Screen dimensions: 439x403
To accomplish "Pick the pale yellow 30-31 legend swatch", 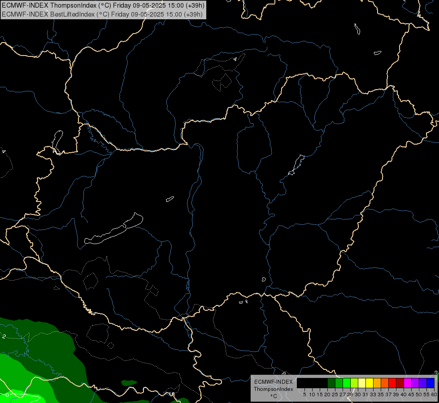I will click(x=362, y=383).
